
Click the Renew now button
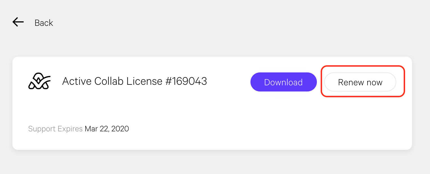360,82
